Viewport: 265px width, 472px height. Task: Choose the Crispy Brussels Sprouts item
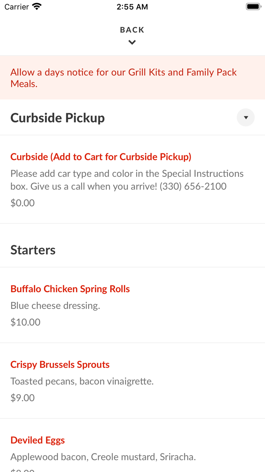pos(60,365)
